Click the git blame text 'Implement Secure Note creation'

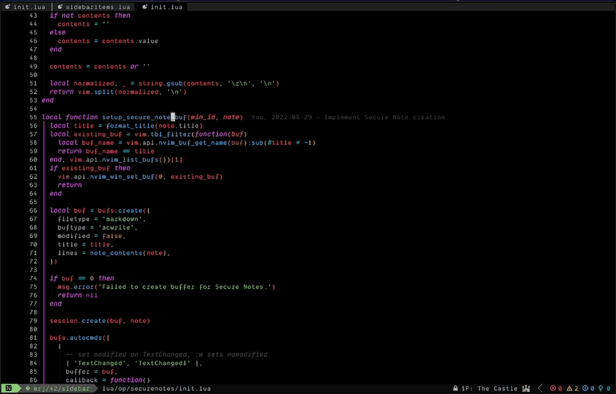point(384,117)
